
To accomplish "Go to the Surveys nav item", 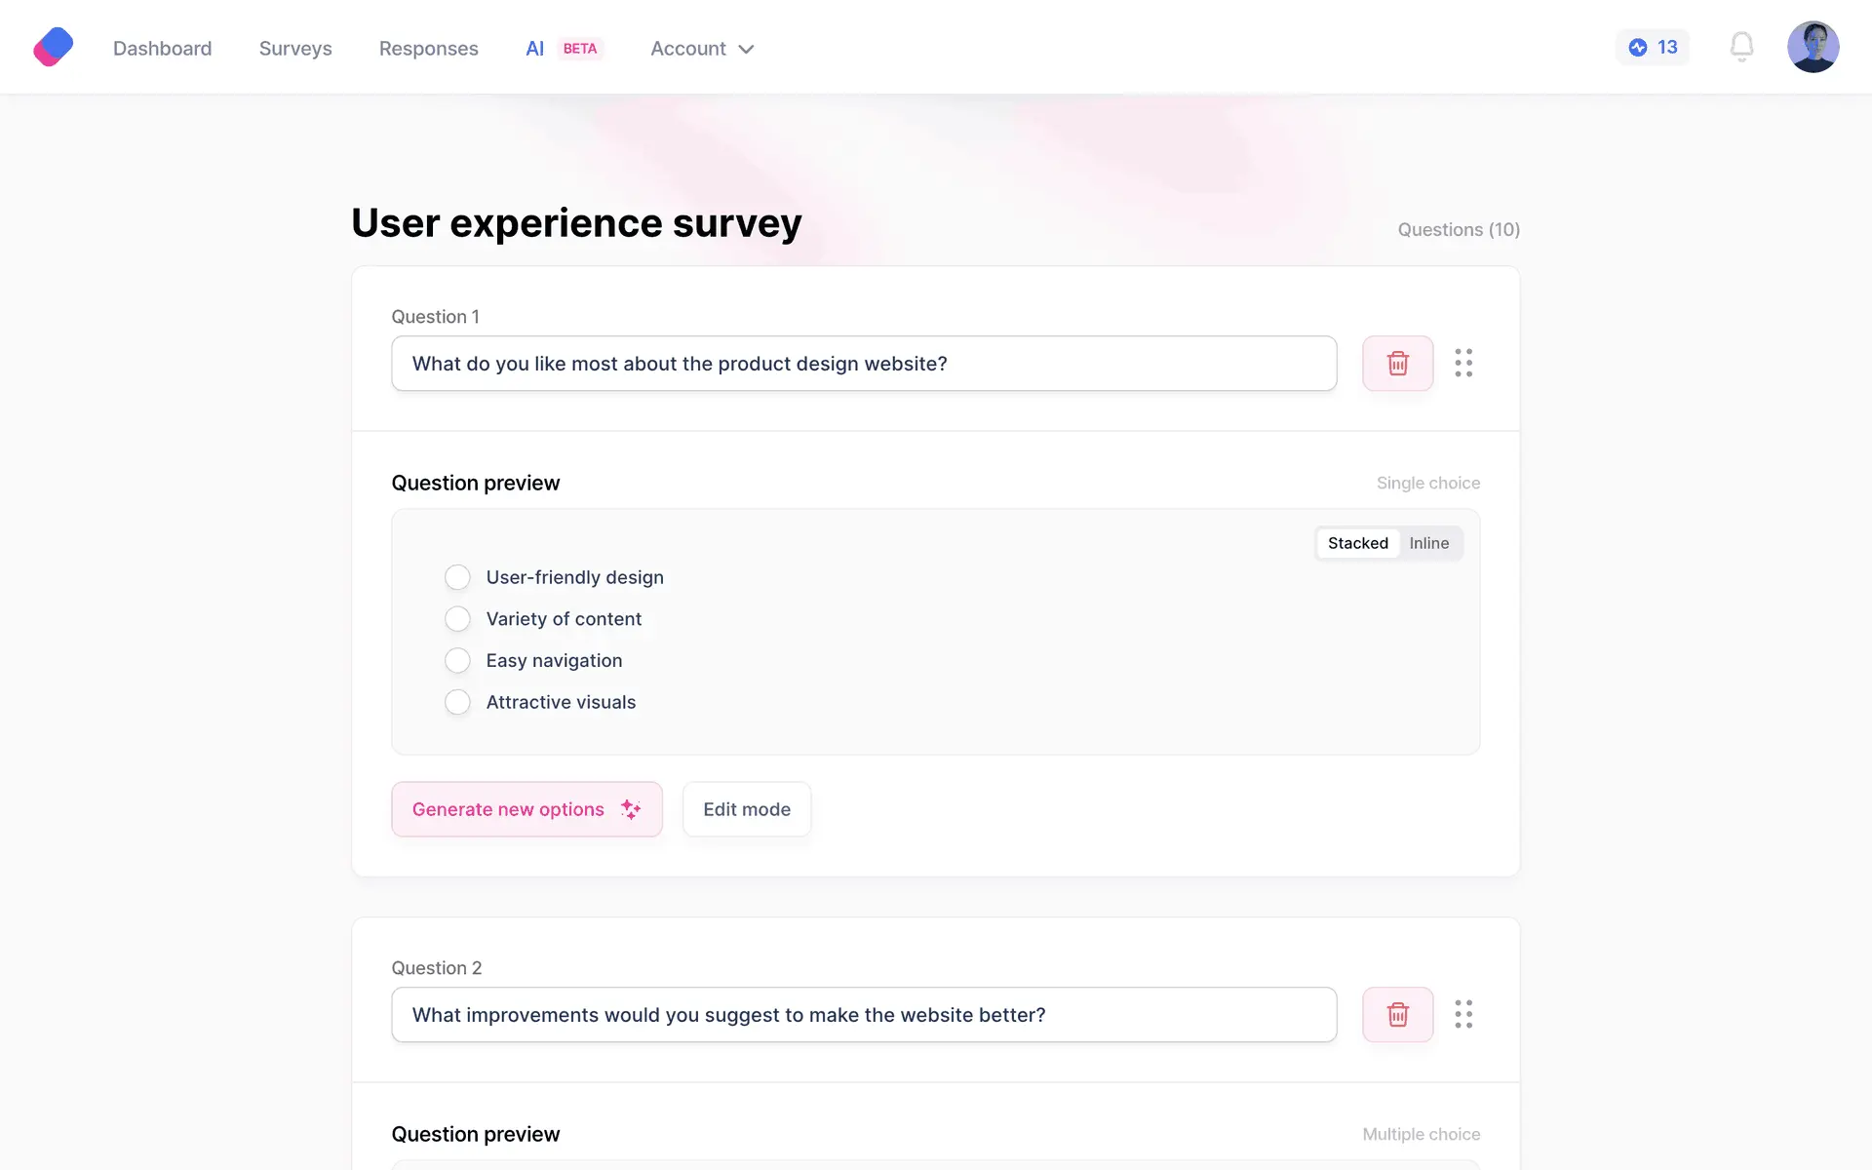I will [x=295, y=49].
